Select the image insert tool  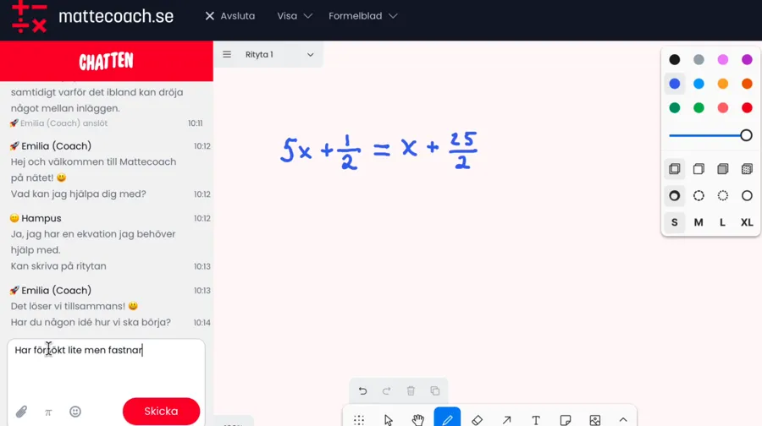coord(595,420)
